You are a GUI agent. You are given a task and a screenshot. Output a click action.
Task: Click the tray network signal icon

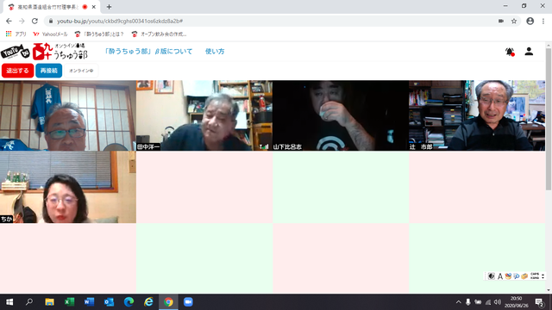[x=488, y=302]
